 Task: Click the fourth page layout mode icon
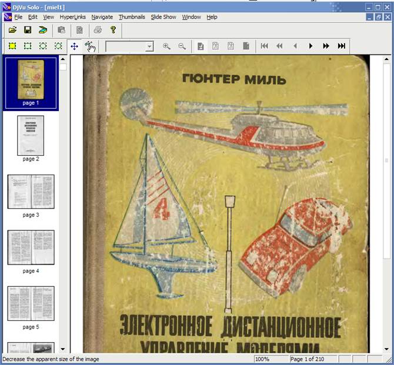tap(246, 46)
